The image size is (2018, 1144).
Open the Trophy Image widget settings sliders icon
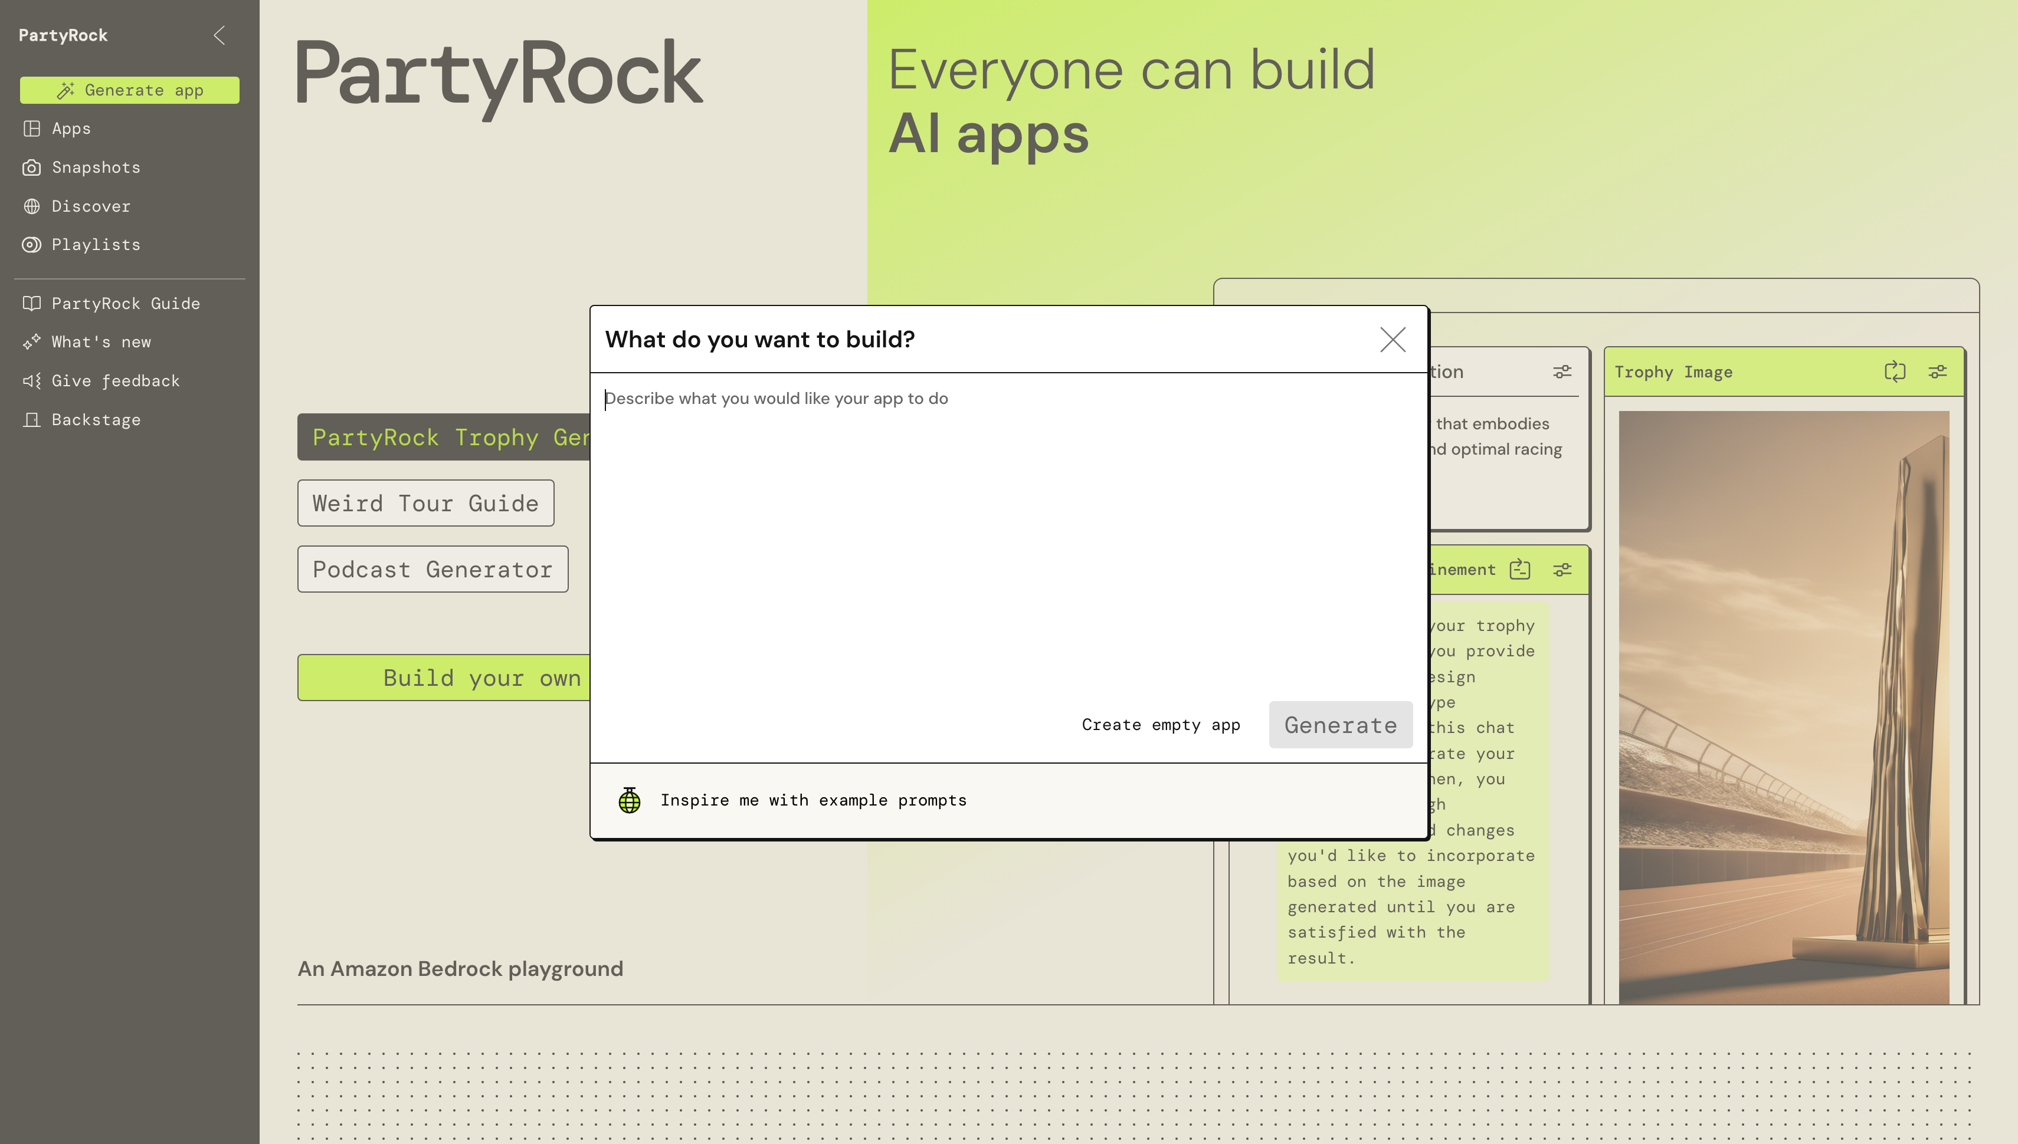[1937, 372]
